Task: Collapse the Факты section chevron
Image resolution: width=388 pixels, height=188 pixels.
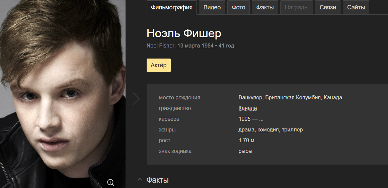Action: (140, 180)
